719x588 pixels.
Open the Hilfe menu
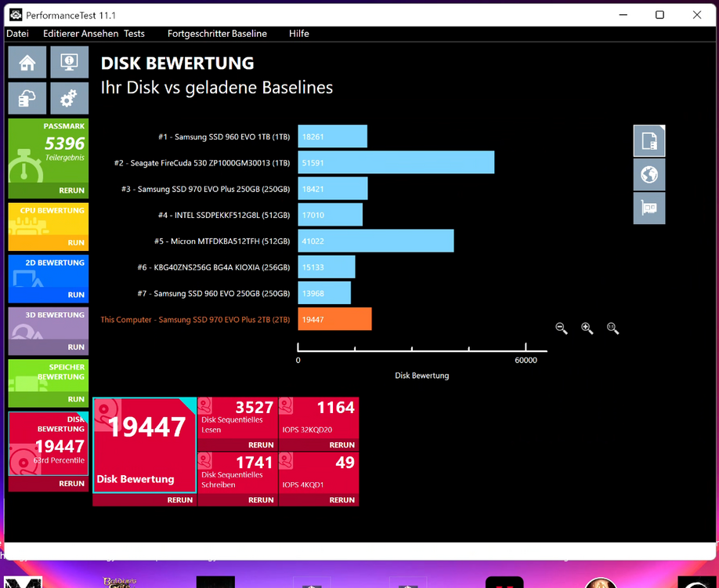click(299, 34)
